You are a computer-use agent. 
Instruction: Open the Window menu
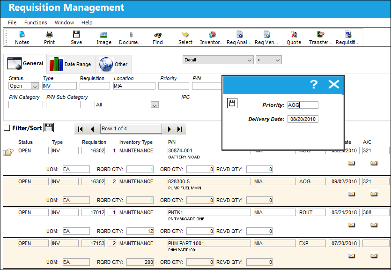tap(64, 22)
